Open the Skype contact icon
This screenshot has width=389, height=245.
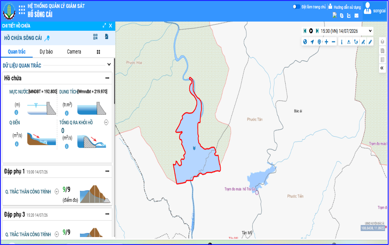pyautogui.click(x=342, y=16)
